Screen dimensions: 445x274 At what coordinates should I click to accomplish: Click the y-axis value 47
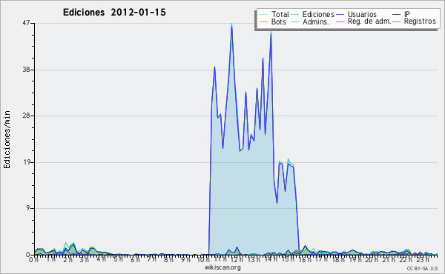[26, 23]
